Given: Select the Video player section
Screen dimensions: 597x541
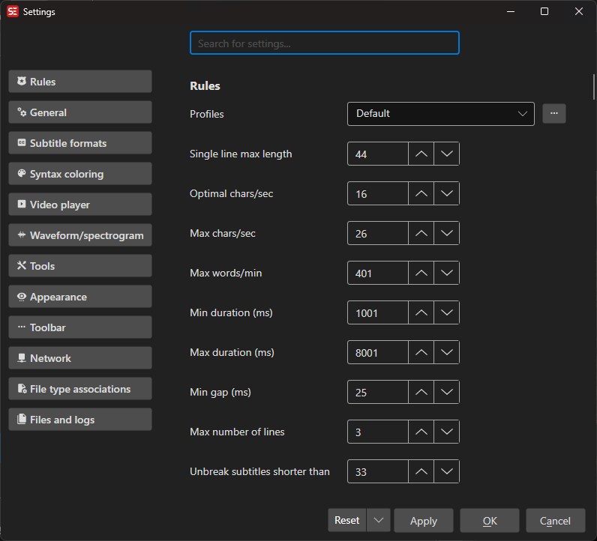Looking at the screenshot, I should click(x=80, y=205).
